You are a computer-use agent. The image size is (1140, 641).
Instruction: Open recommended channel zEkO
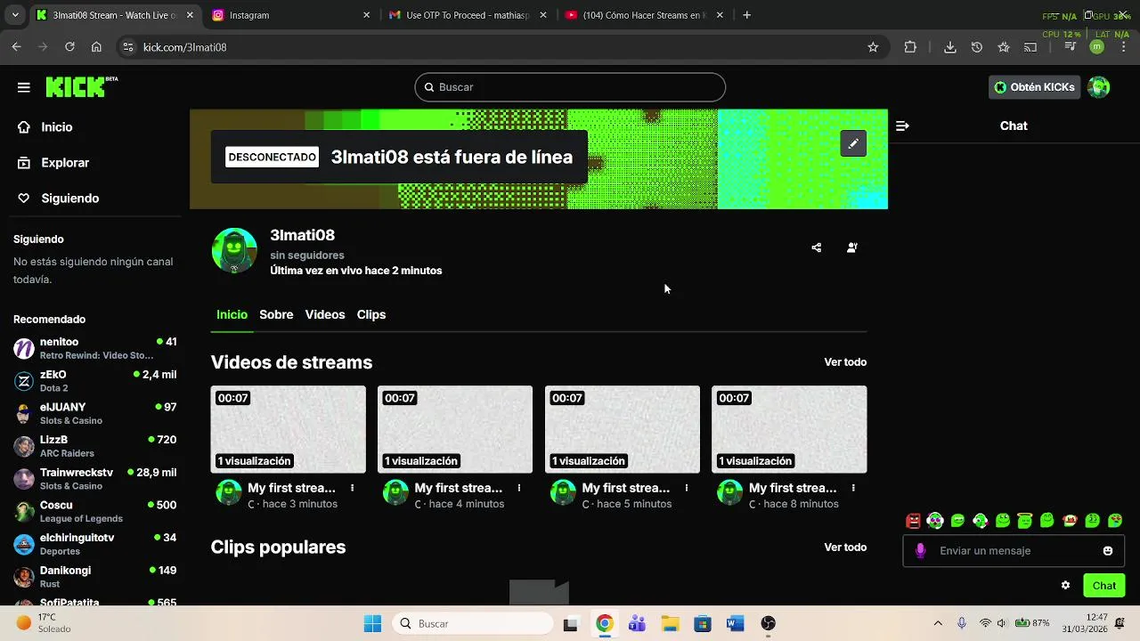click(x=94, y=381)
